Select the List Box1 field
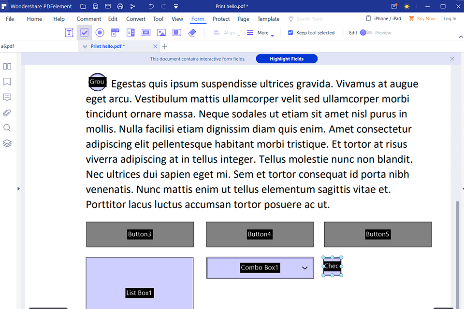Viewport: 464px width, 309px height. tap(140, 283)
